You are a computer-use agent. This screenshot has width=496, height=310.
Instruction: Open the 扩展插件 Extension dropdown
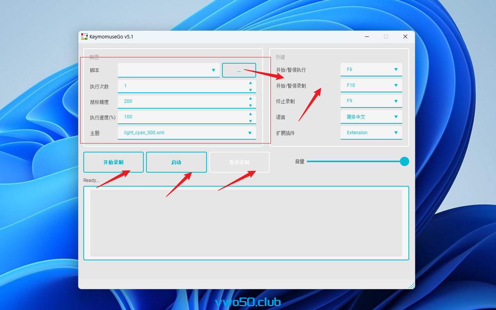click(371, 133)
